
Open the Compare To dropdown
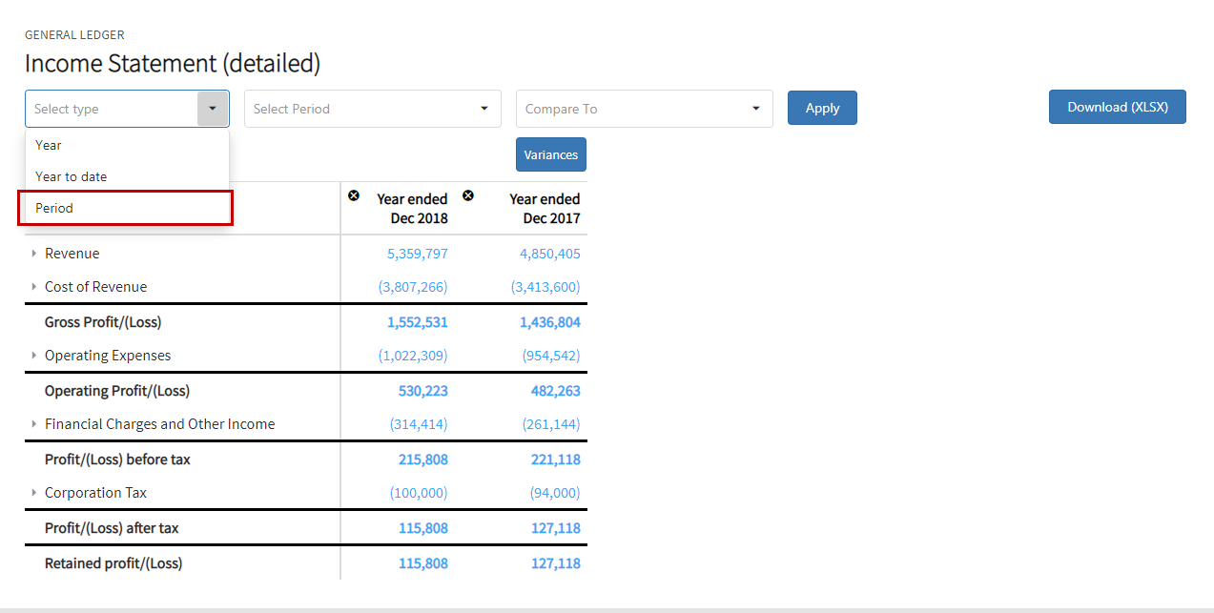point(645,109)
